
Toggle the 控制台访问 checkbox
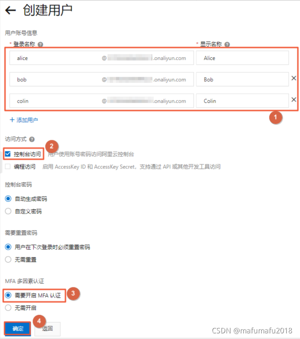(8, 154)
